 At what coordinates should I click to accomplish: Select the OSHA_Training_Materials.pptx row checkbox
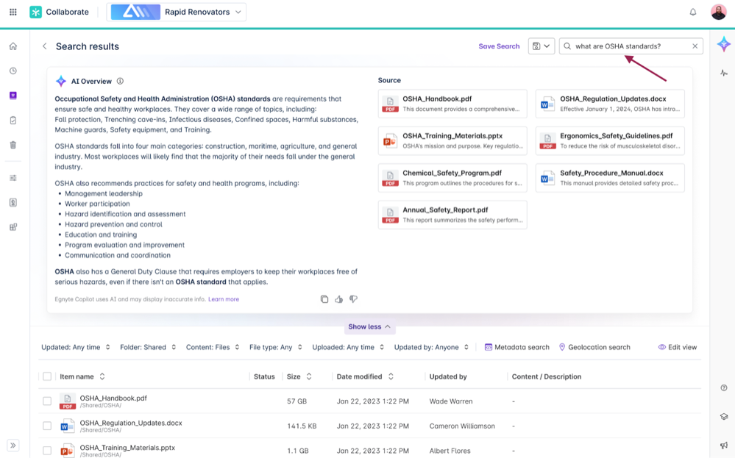click(x=47, y=451)
